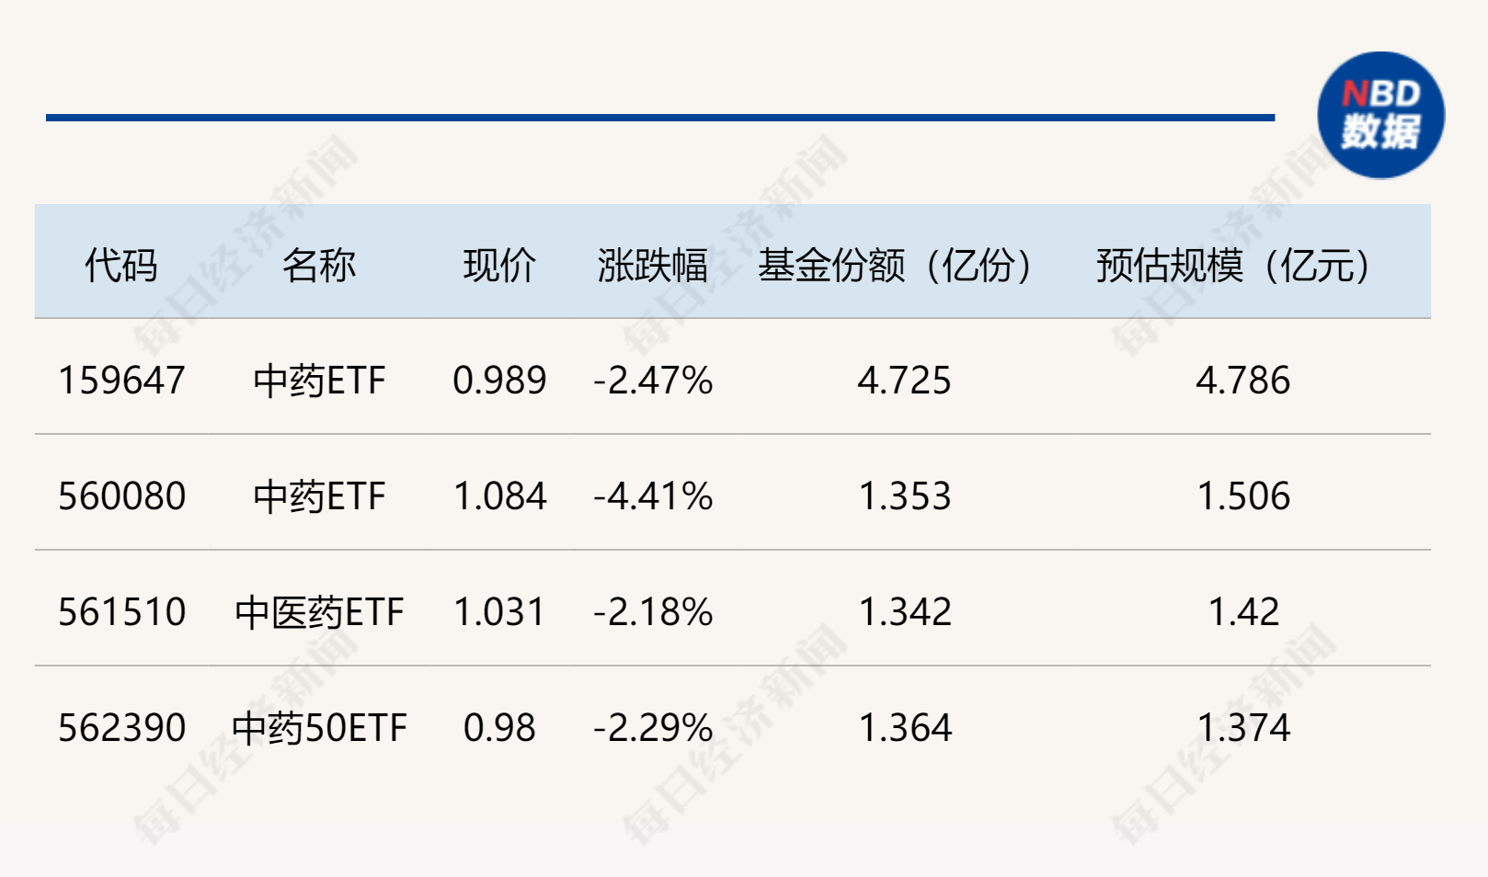Viewport: 1488px width, 877px height.
Task: Select fund code 561510
Action: tap(122, 612)
